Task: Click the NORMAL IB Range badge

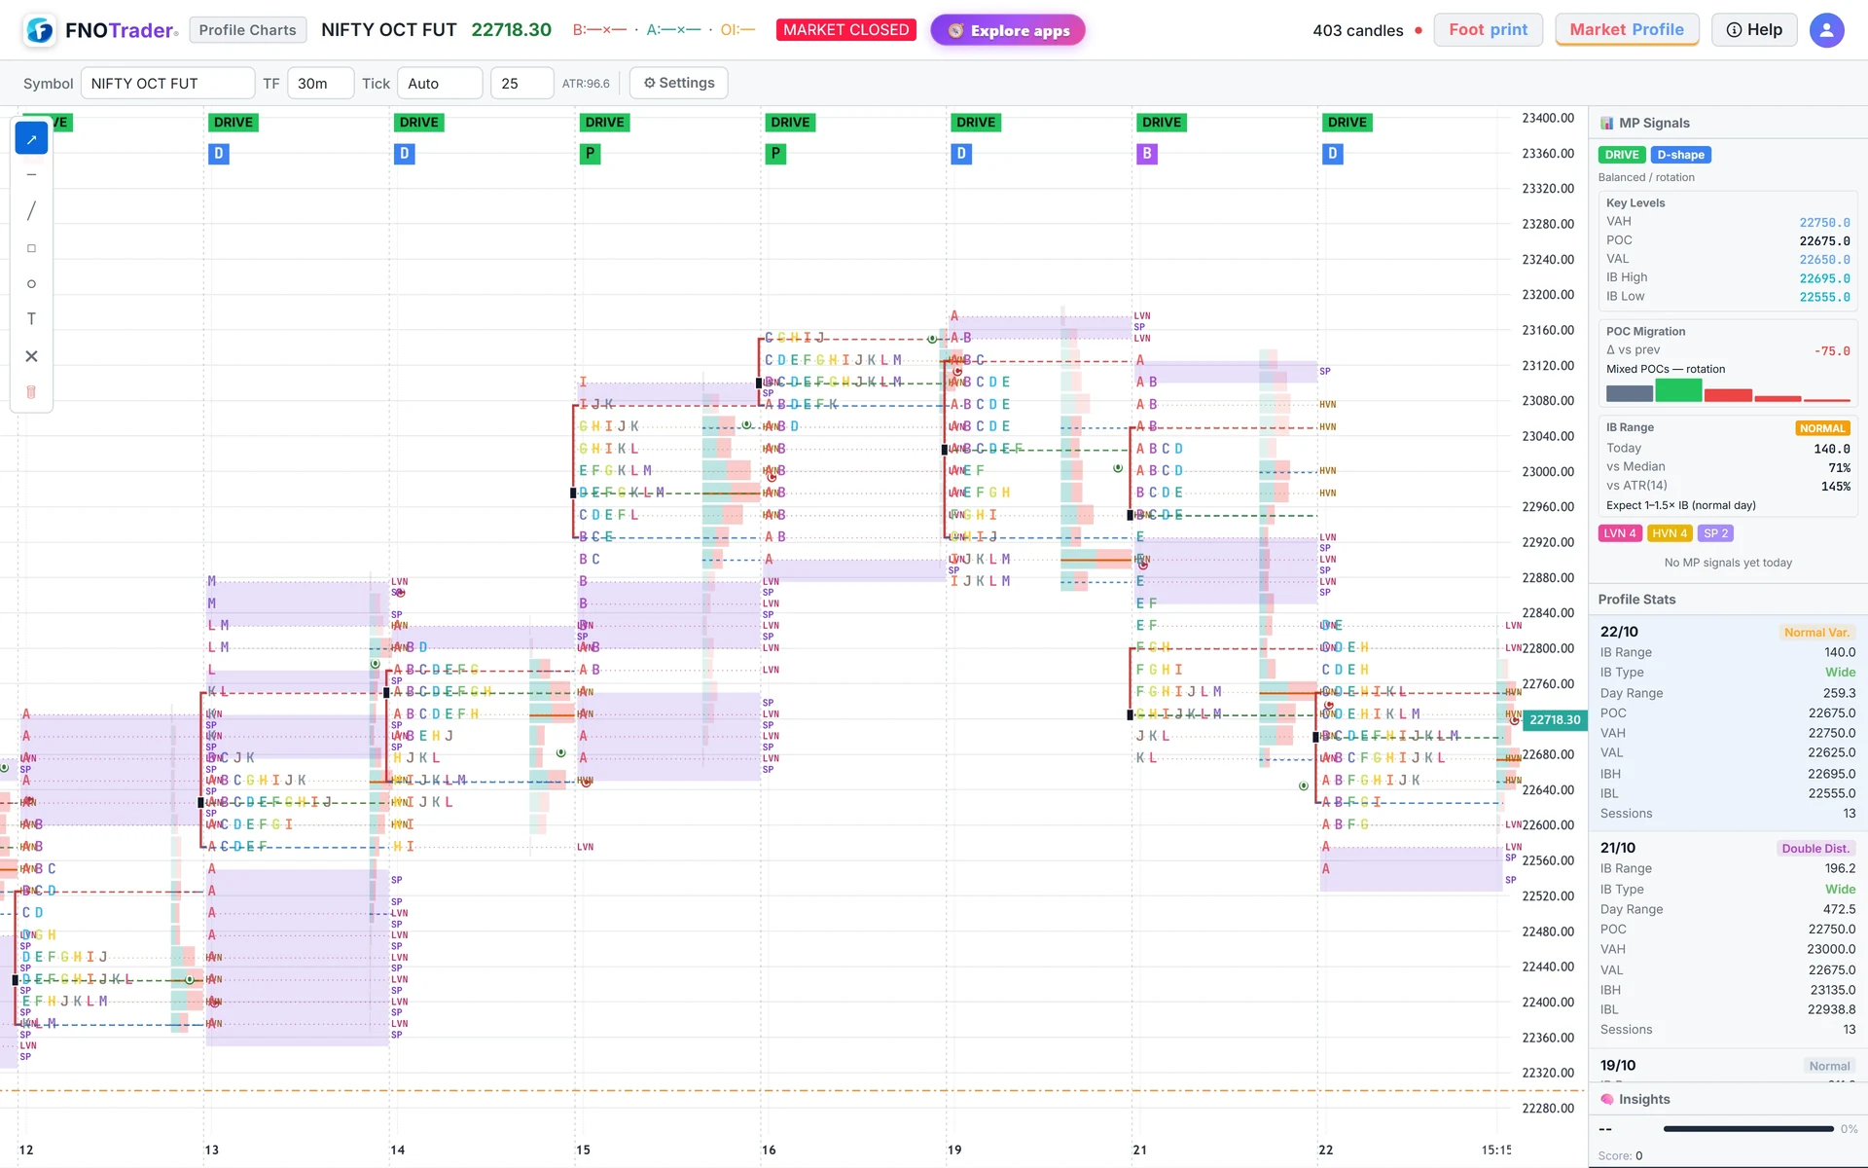Action: 1822,428
